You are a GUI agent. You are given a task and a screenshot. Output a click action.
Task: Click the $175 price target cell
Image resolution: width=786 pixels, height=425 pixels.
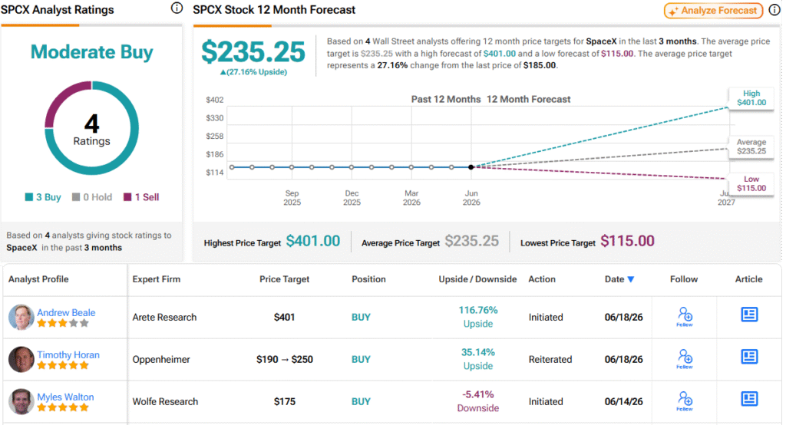click(284, 401)
